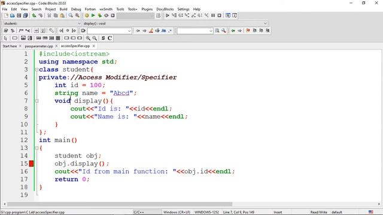The height and width of the screenshot is (215, 383).
Task: Toggle comments with C icon
Action: (110, 38)
